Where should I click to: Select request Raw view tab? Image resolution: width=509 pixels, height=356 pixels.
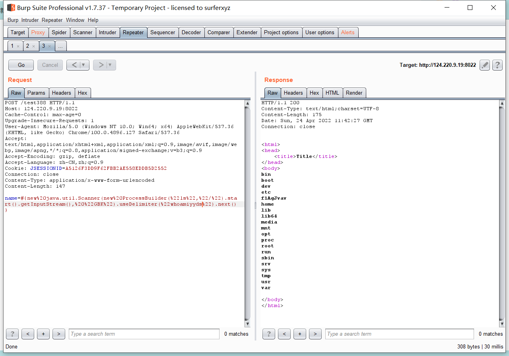coord(16,93)
